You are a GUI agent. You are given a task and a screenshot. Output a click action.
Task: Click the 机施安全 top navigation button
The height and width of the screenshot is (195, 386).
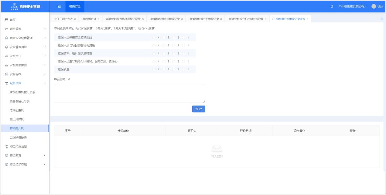click(x=75, y=6)
